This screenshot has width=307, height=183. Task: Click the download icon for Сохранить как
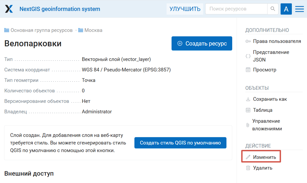(x=248, y=99)
